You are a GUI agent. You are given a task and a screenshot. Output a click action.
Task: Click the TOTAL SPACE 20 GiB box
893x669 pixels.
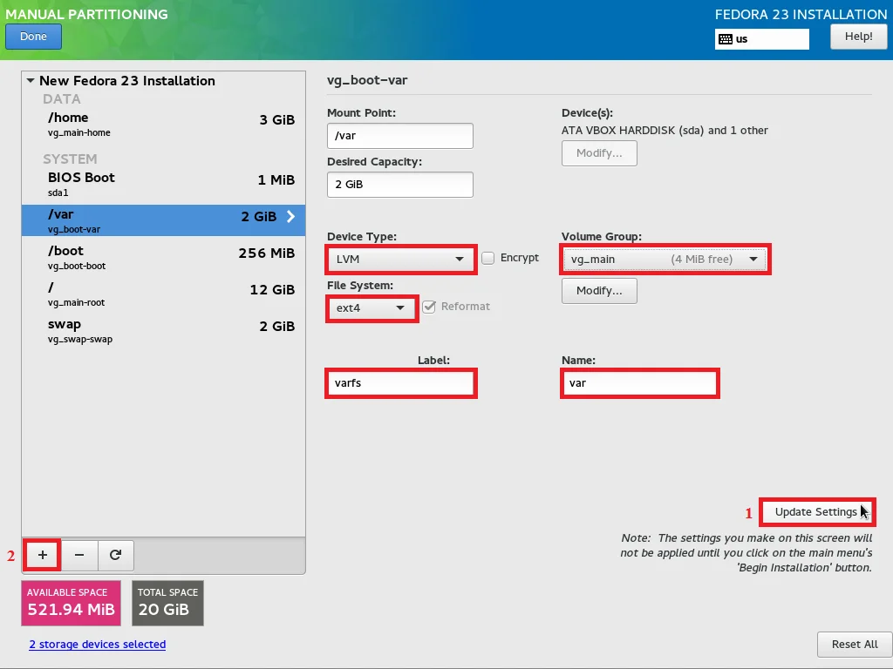pyautogui.click(x=167, y=603)
